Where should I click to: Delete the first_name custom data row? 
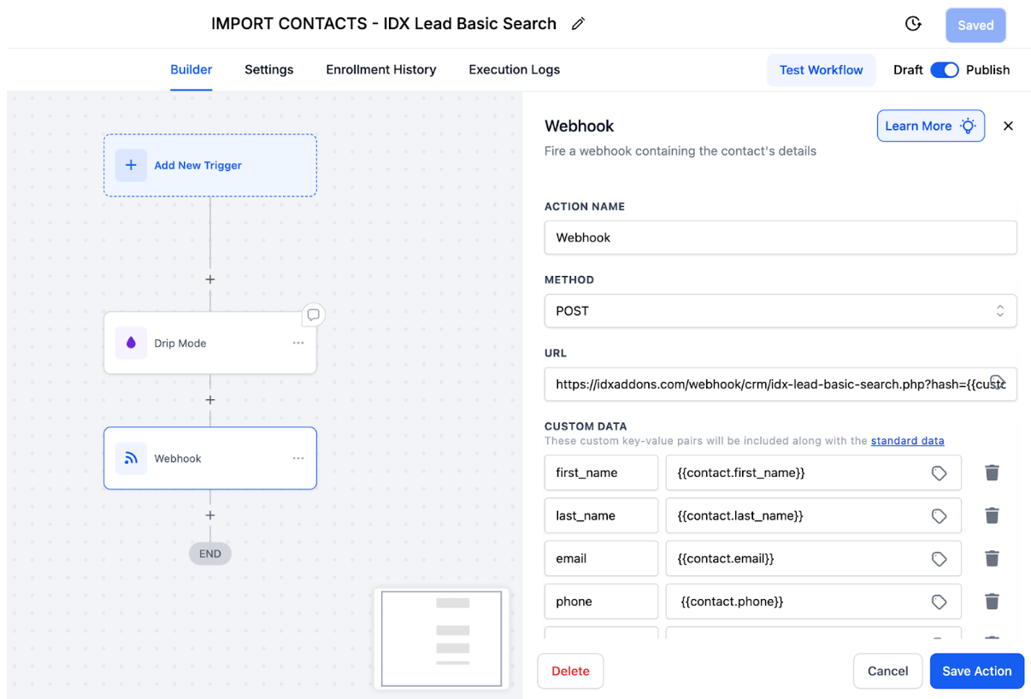coord(992,473)
